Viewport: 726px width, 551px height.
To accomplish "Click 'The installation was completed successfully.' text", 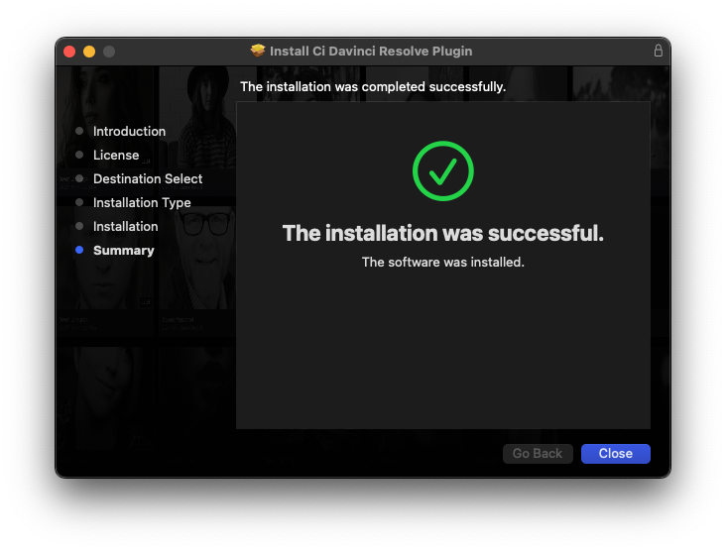I will click(x=373, y=87).
